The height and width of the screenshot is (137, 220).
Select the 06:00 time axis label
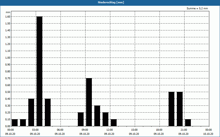pos(60,130)
